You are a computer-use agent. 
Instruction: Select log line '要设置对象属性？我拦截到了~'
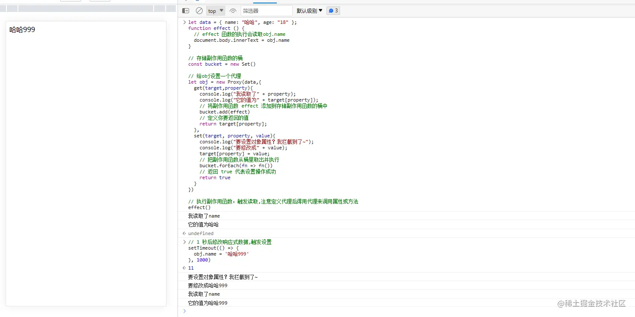pyautogui.click(x=223, y=277)
